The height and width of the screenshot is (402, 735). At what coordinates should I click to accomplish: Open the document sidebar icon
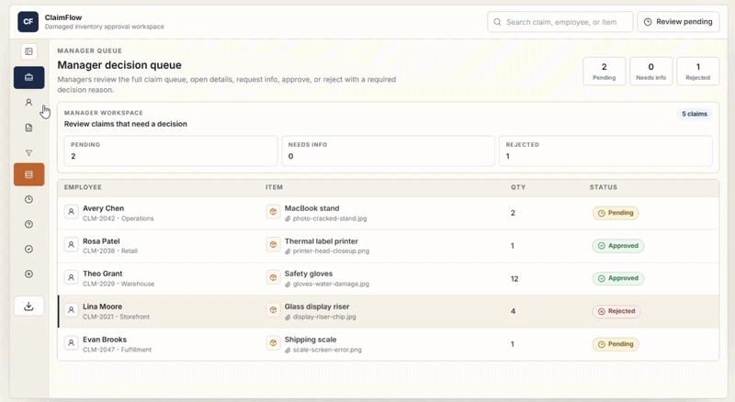[29, 128]
